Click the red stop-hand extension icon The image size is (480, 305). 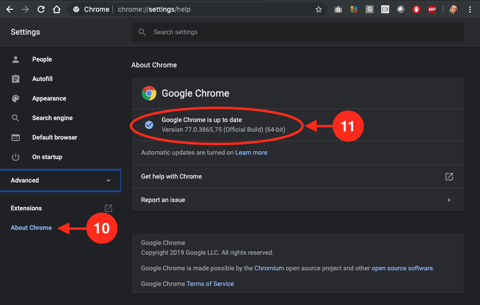tap(416, 9)
